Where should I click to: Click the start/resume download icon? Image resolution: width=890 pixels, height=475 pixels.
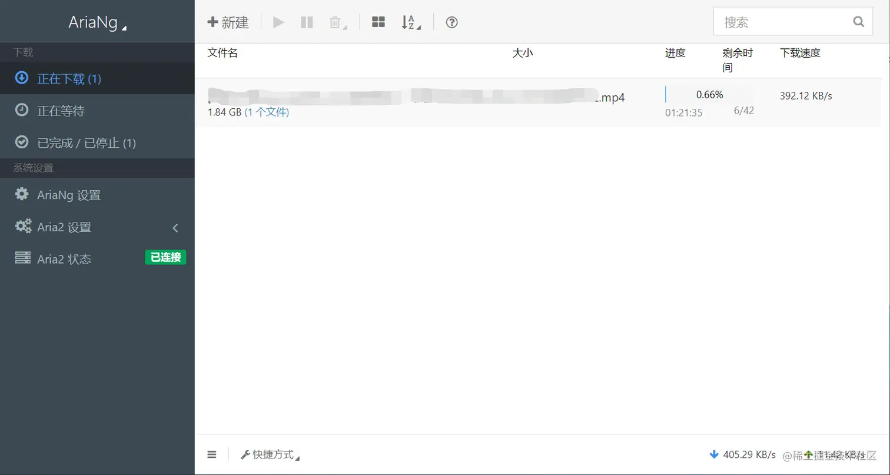click(278, 22)
